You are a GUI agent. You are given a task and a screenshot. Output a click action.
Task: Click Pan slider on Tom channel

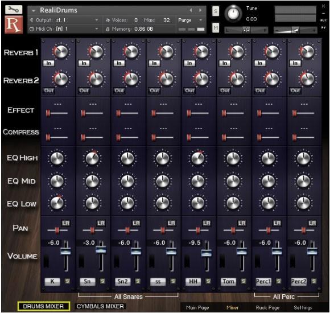[x=233, y=230]
